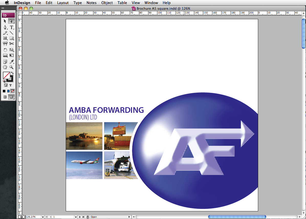Select the Rotate tool
306x219 pixels.
click(x=5, y=50)
